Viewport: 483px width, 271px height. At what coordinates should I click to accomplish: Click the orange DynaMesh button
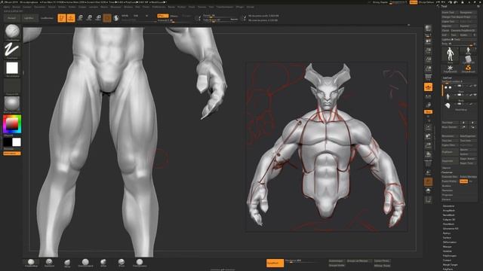point(275,263)
